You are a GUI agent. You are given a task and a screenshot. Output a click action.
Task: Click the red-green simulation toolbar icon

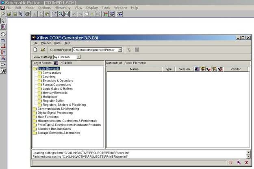(106, 14)
